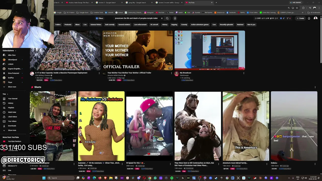Open Spotify from the taskbar

click(x=172, y=178)
